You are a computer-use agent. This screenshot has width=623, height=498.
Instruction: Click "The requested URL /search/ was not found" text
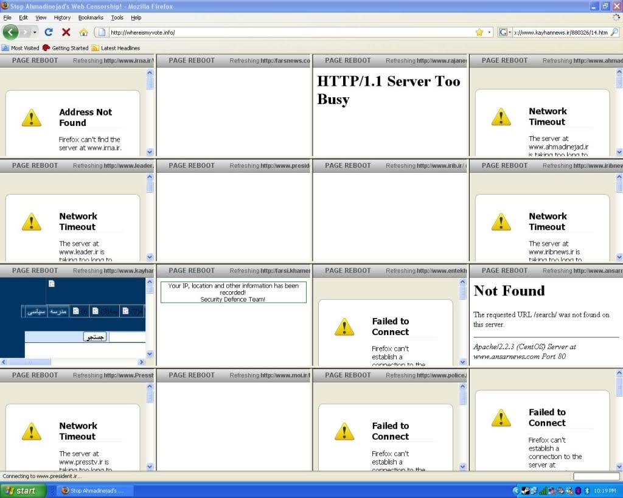(541, 319)
